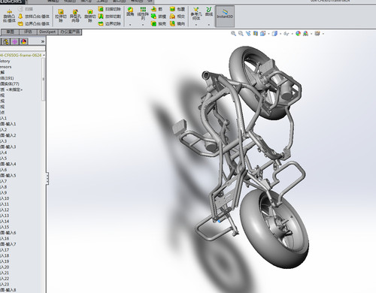The height and width of the screenshot is (293, 376).
Task: Click the Hide/Show Items glasses icon
Action: pyautogui.click(x=287, y=33)
